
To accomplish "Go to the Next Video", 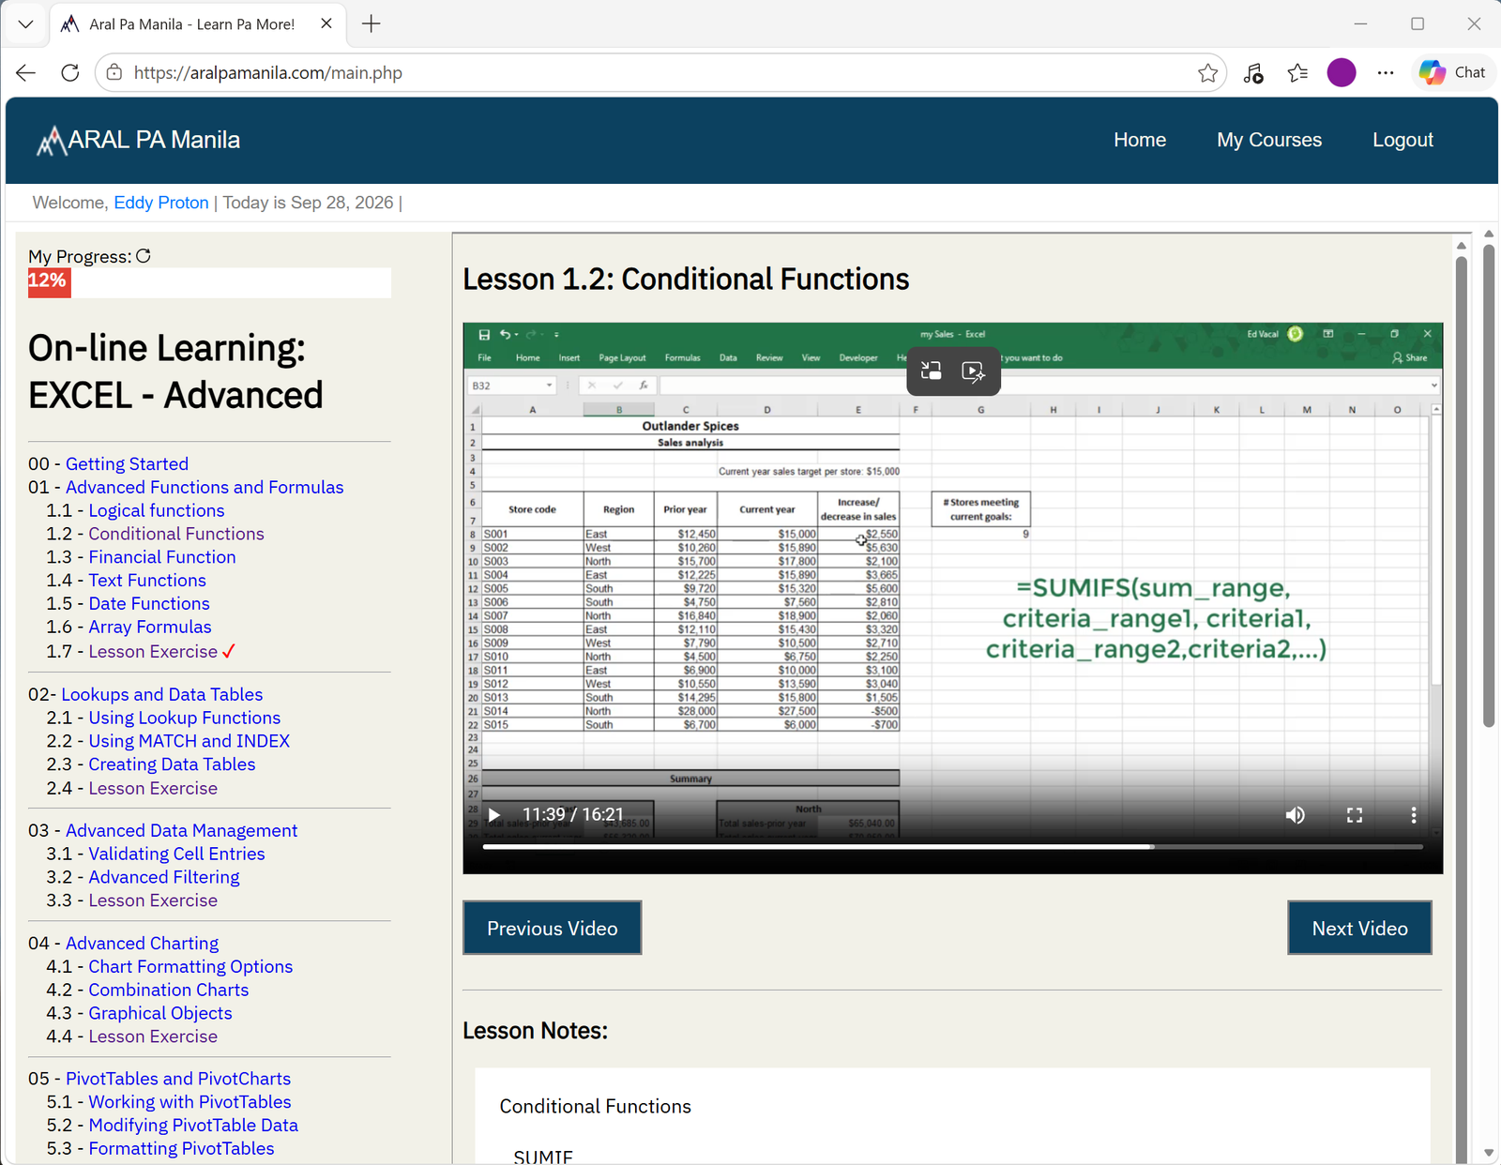I will [x=1359, y=928].
